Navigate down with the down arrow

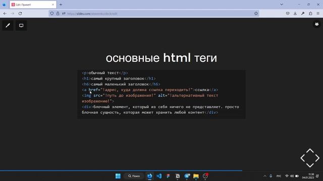pos(310,165)
